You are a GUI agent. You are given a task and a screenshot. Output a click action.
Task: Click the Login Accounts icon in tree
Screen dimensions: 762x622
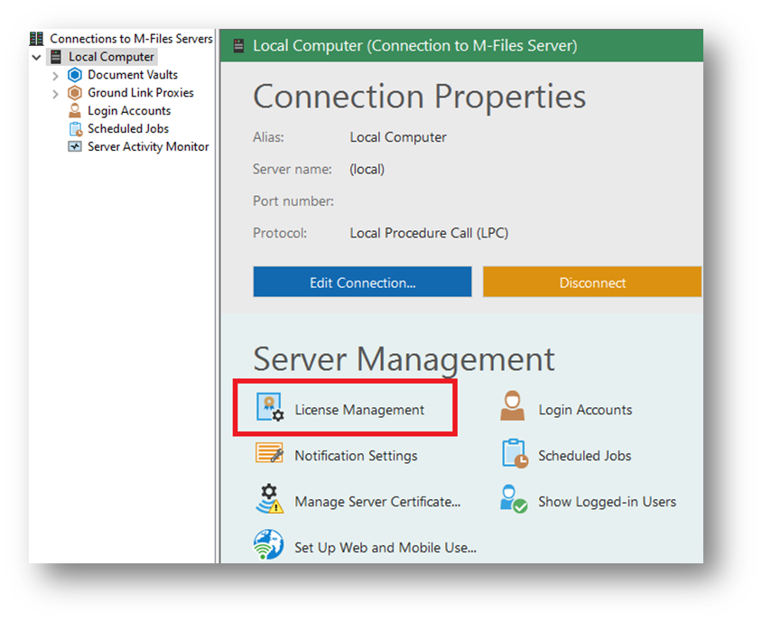click(75, 111)
